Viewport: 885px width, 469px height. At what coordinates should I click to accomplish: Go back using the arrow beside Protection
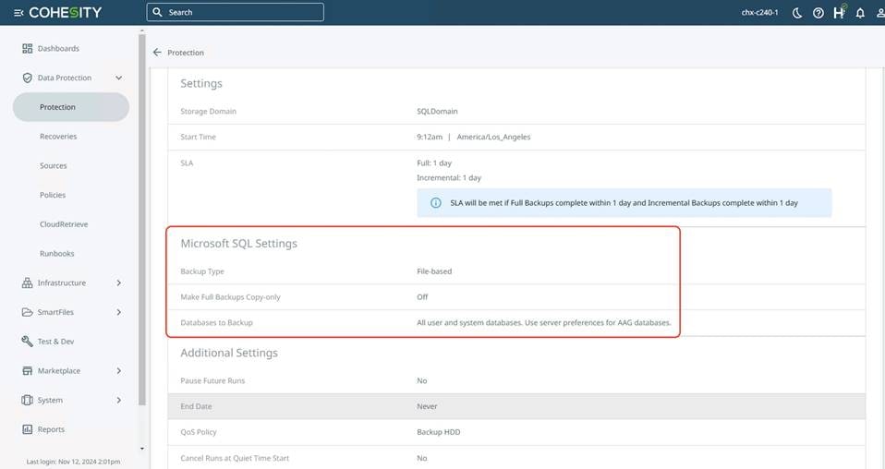pos(157,53)
